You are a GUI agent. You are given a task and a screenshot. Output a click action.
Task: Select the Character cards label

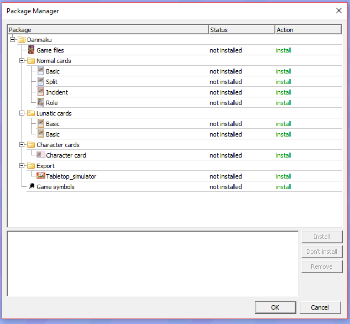coord(58,145)
